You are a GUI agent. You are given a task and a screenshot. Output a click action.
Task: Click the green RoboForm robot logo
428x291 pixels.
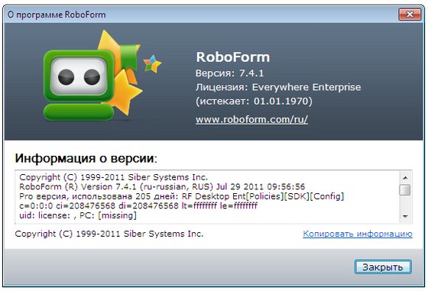click(79, 85)
